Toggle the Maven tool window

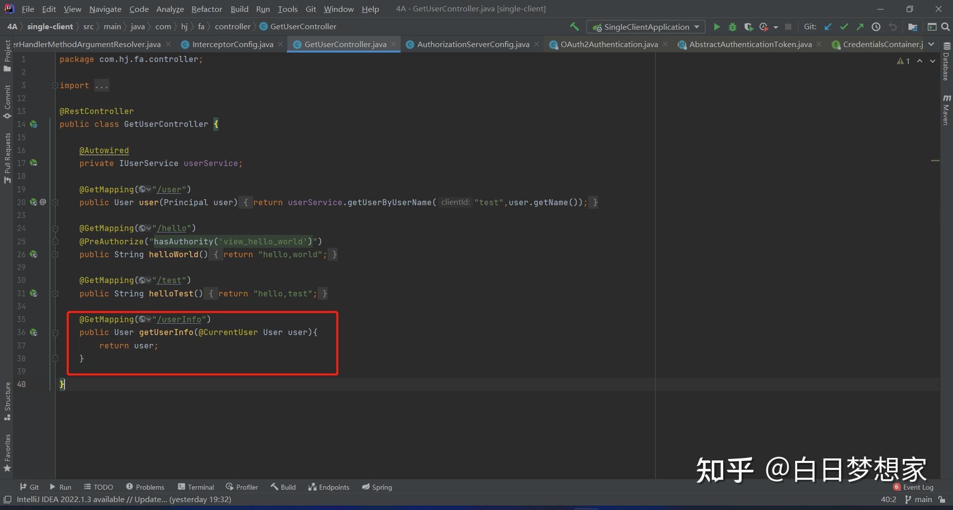pyautogui.click(x=946, y=110)
